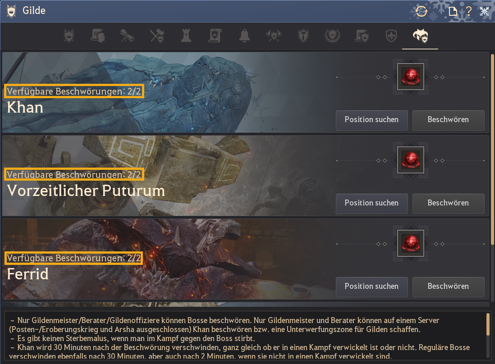Click Beschwören button for Ferrid
This screenshot has width=495, height=364.
click(x=448, y=287)
